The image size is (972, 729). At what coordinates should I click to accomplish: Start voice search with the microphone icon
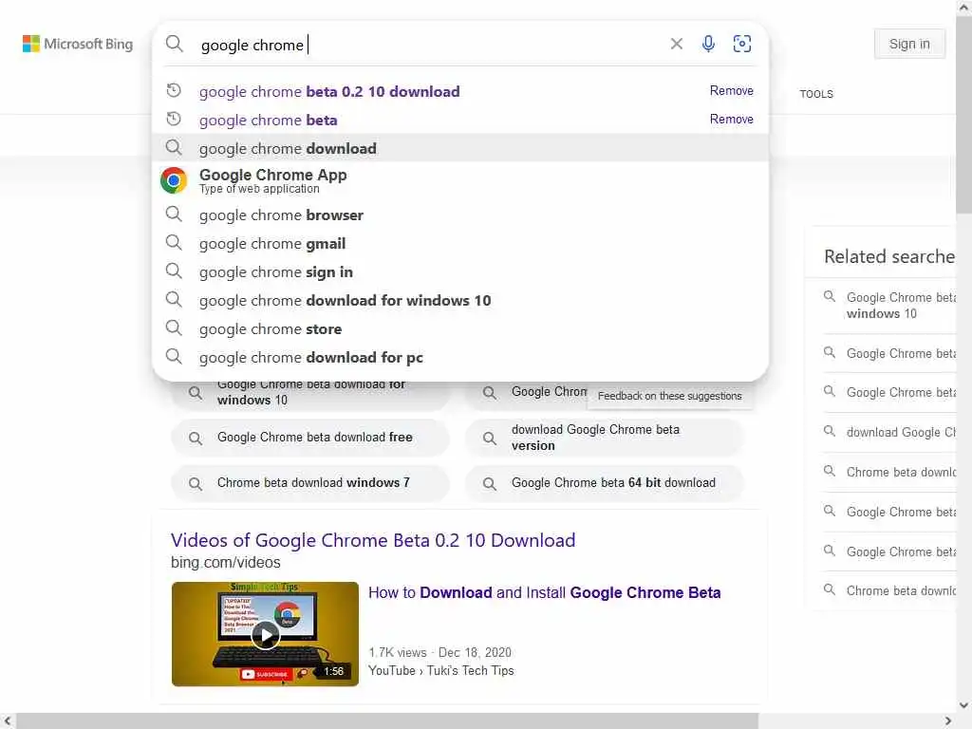(x=708, y=44)
